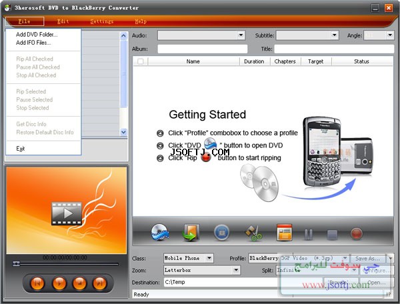Open the Angle dropdown
Viewport: 400px width, 304px height.
pyautogui.click(x=390, y=35)
